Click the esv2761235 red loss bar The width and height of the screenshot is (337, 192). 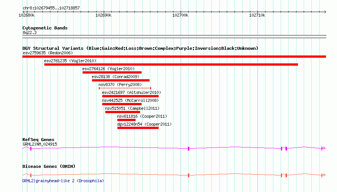[171, 65]
